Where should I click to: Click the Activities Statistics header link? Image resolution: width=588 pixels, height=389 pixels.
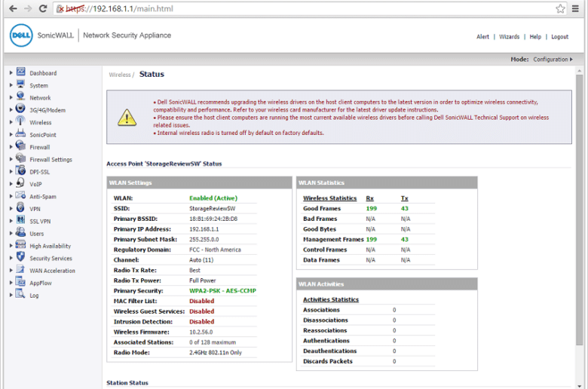pyautogui.click(x=331, y=299)
